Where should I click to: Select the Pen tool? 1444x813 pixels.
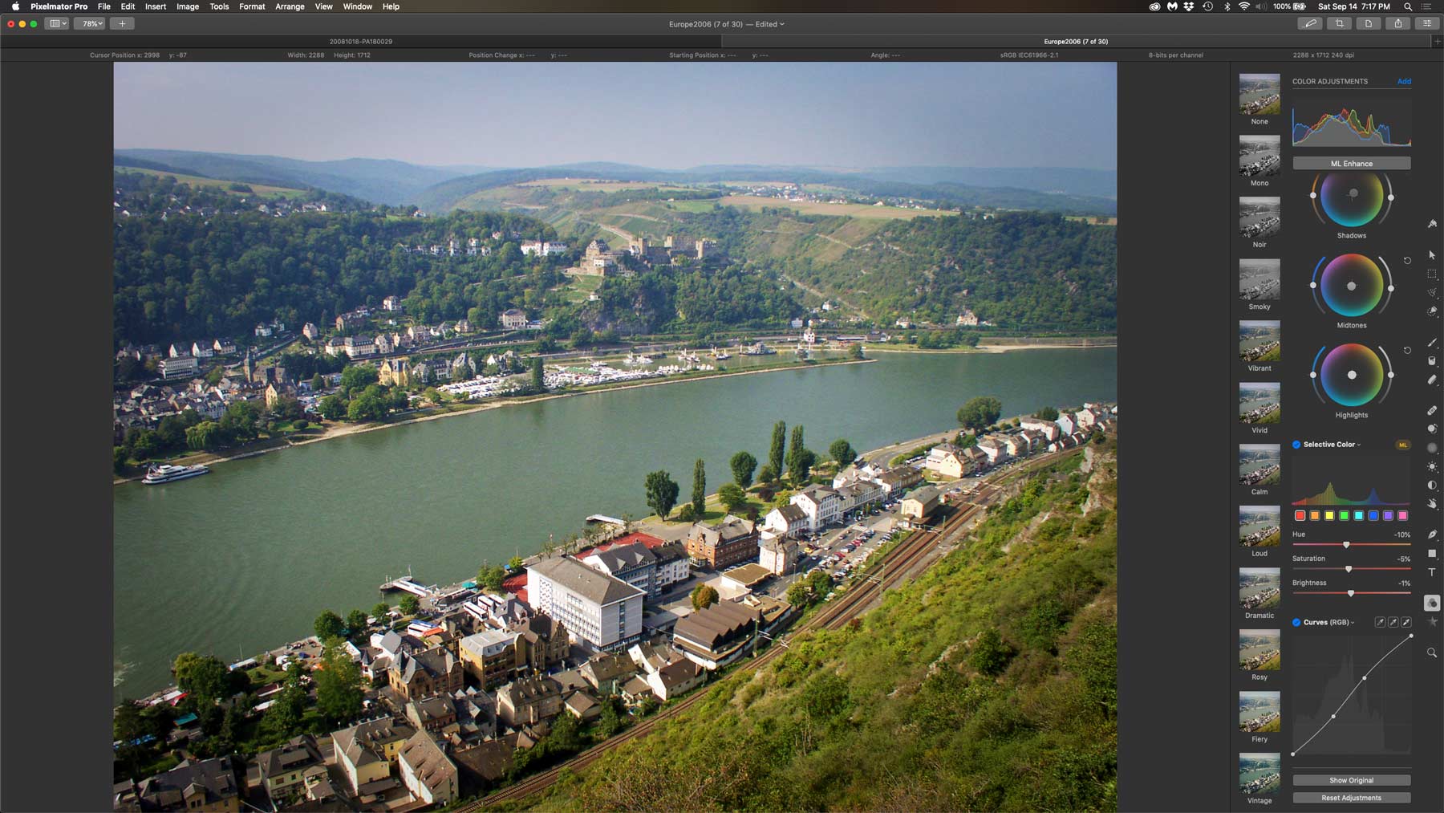pos(1432,535)
